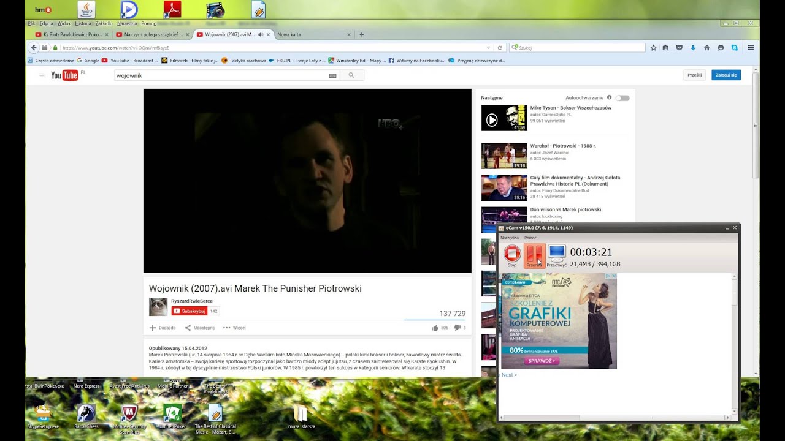The image size is (785, 441).
Task: Subscribe with the Subskrybuj button
Action: (190, 311)
